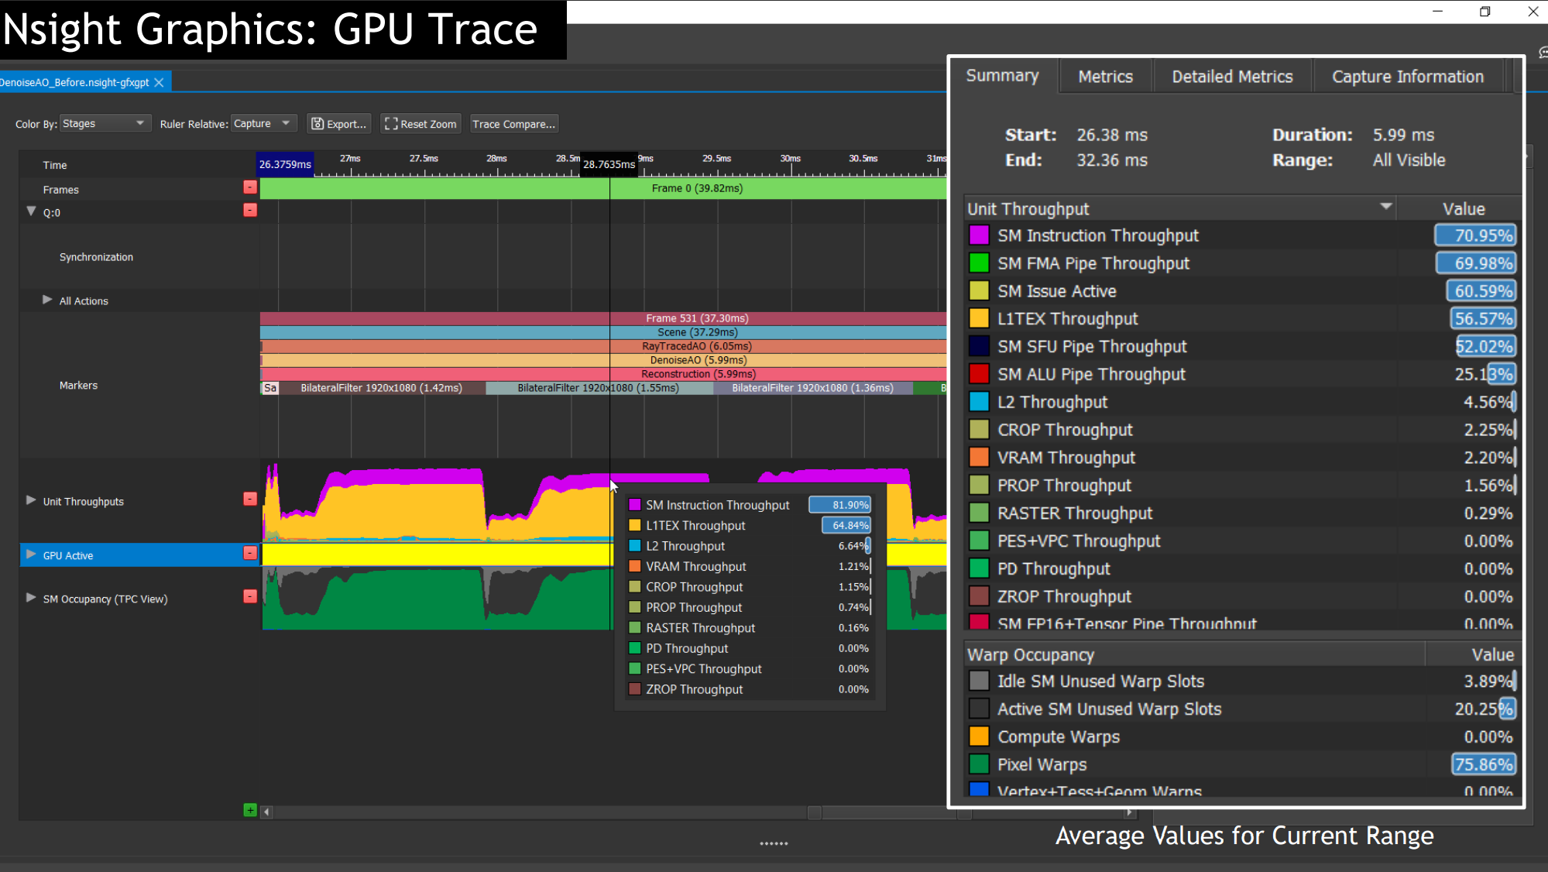
Task: Remove the Frames row with its red minus icon
Action: (249, 187)
